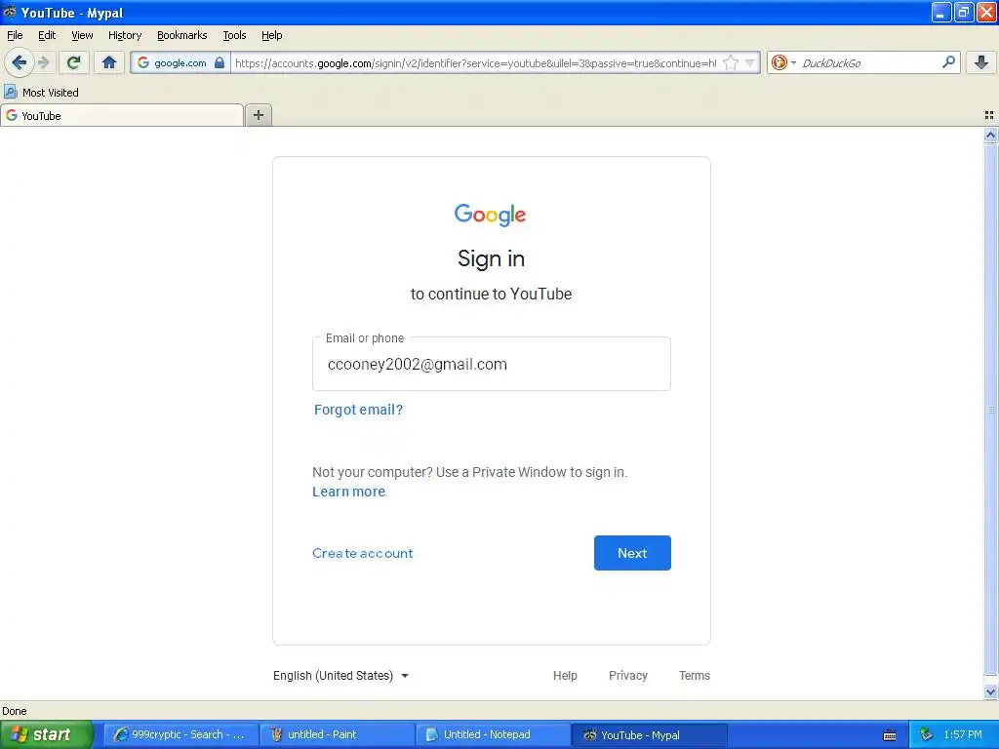
Task: Click the 1:57 PM clock
Action: click(x=963, y=734)
